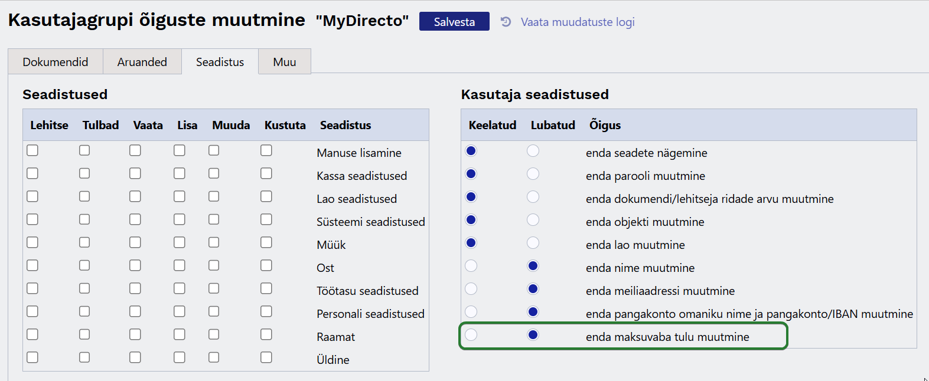929x381 pixels.
Task: Select the Seadistus tab
Action: [220, 62]
